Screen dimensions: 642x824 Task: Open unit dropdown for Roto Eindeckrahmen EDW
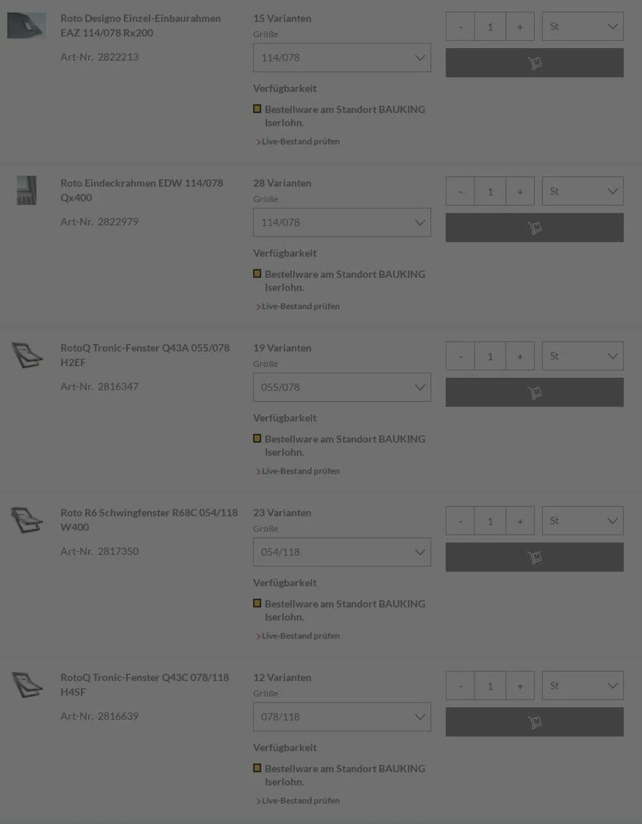click(582, 191)
